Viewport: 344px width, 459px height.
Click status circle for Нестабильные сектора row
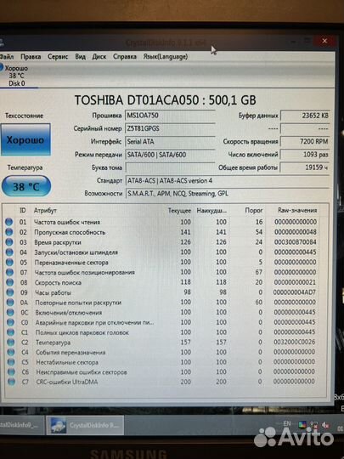[11, 362]
